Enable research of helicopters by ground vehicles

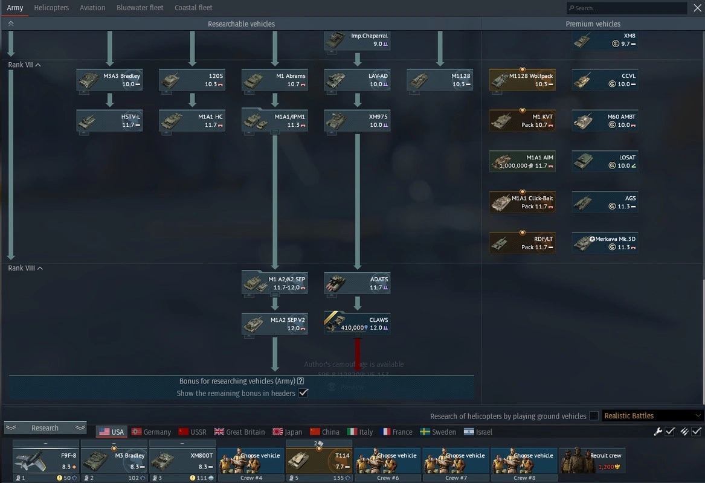pyautogui.click(x=594, y=416)
